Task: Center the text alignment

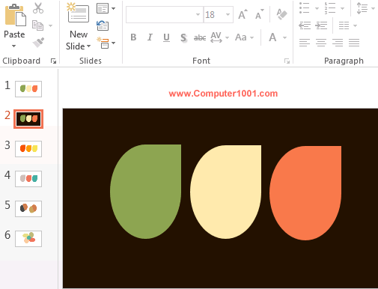Action: tap(321, 43)
